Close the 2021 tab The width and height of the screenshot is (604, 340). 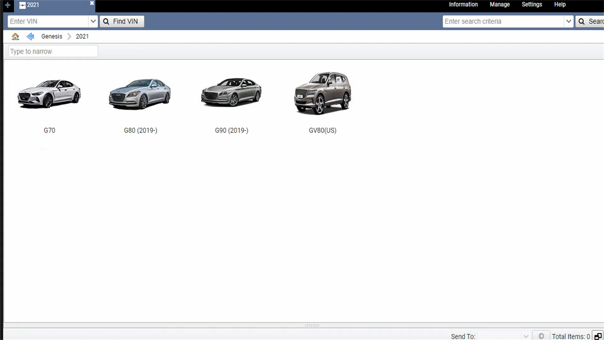pyautogui.click(x=92, y=3)
